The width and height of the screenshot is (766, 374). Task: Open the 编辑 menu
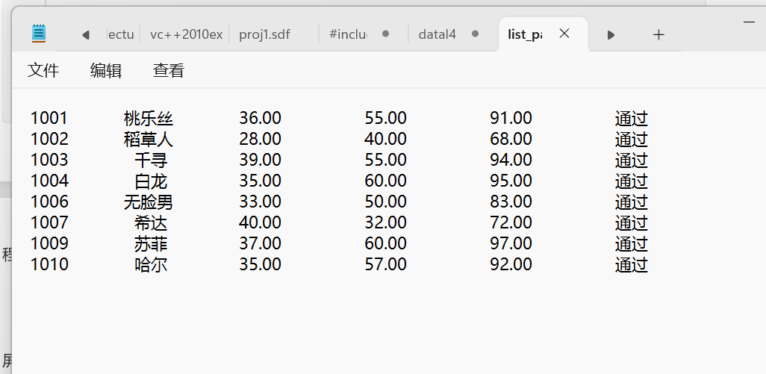tap(106, 70)
